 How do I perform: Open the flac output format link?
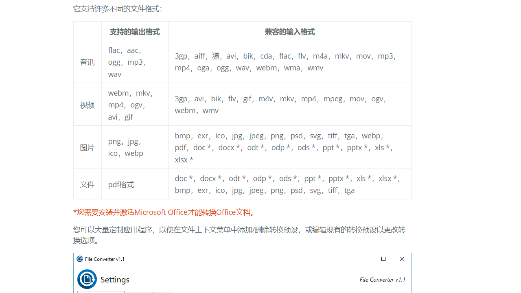pyautogui.click(x=114, y=50)
